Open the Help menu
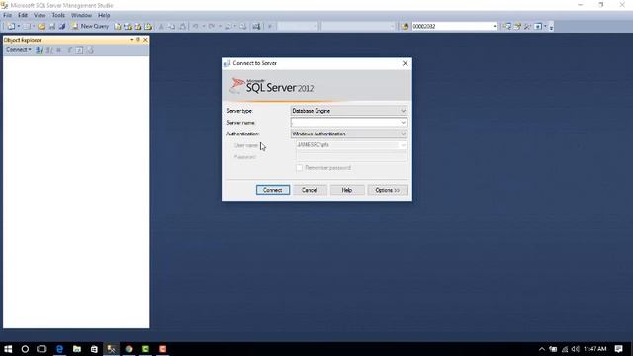633x356 pixels. point(104,15)
